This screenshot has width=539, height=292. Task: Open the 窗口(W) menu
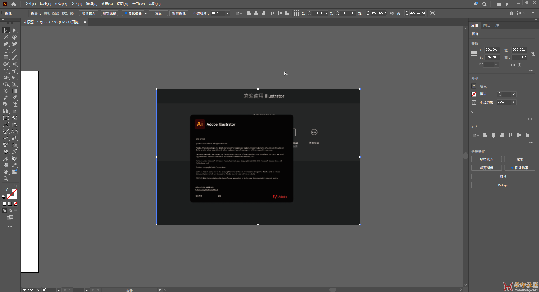point(138,4)
